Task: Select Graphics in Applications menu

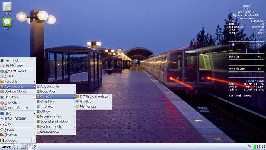Action: point(56,102)
